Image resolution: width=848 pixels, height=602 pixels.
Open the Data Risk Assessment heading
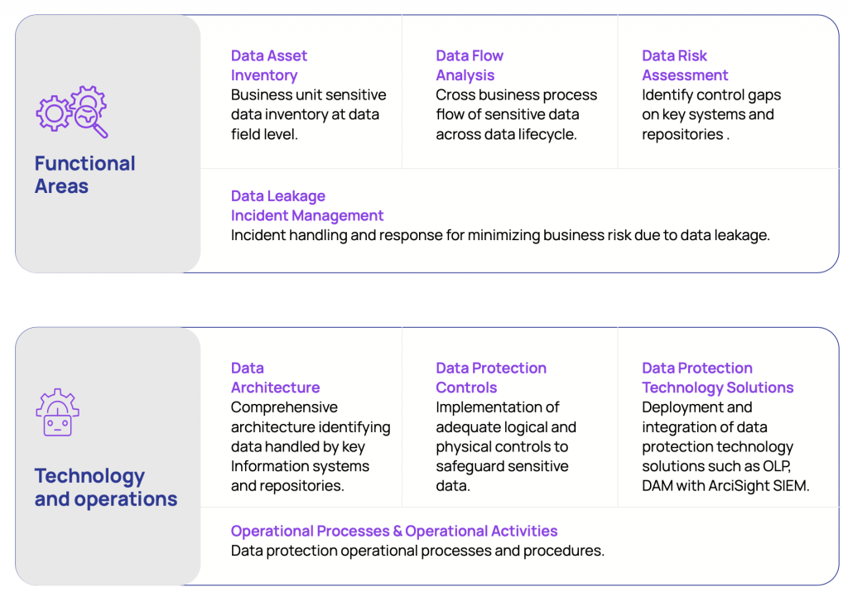[684, 65]
